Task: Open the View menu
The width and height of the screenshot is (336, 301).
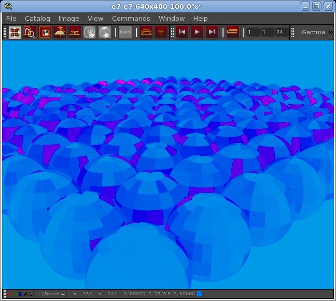Action: pos(95,19)
